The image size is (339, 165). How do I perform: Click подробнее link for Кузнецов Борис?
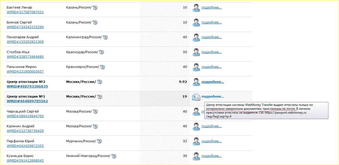(x=212, y=156)
